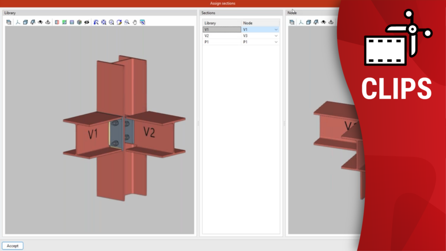Toggle the eye visibility icon in Library toolbar
This screenshot has height=251, width=446.
[87, 22]
